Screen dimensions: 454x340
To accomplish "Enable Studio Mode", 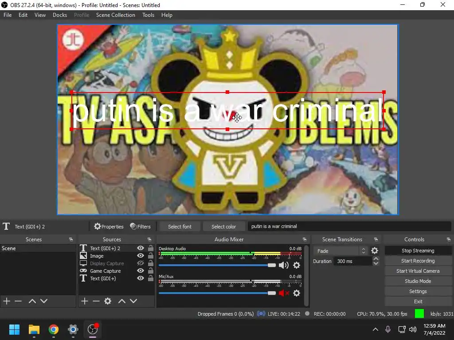I will (x=418, y=281).
